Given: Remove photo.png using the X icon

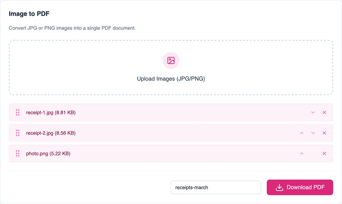Looking at the screenshot, I should [324, 154].
